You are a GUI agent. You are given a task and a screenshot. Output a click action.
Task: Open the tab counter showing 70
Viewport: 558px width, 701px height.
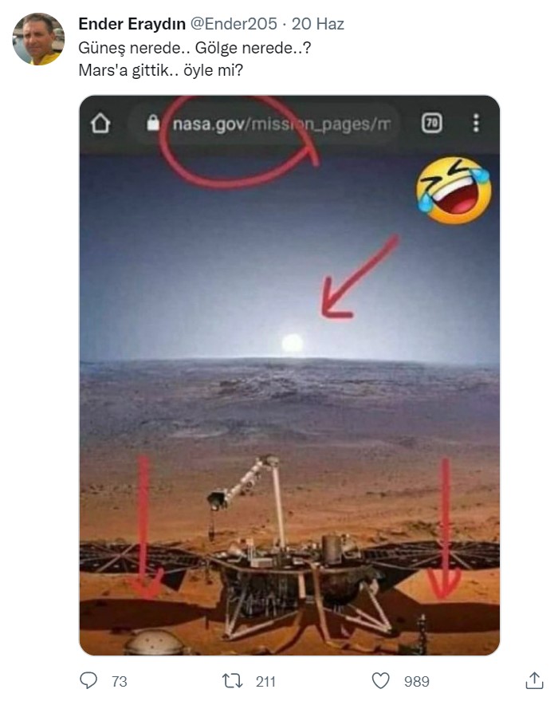pos(431,123)
